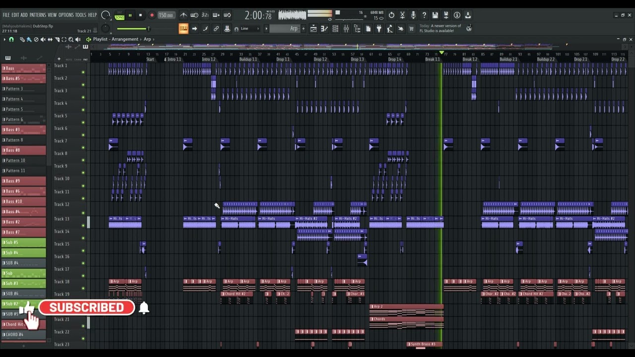Toggle loop recording icon

point(227,15)
